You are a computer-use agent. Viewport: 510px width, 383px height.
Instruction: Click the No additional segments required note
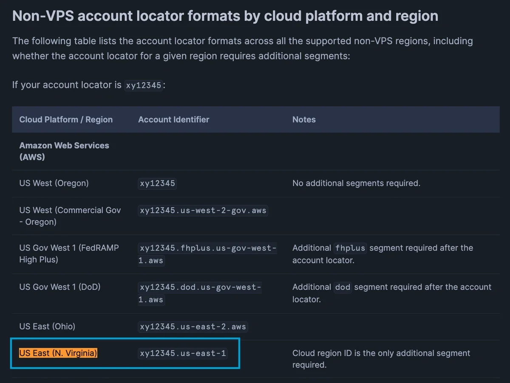click(x=356, y=183)
